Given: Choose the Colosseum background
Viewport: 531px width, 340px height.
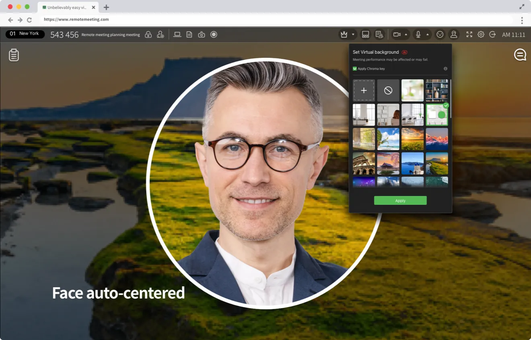Looking at the screenshot, I should tap(364, 164).
